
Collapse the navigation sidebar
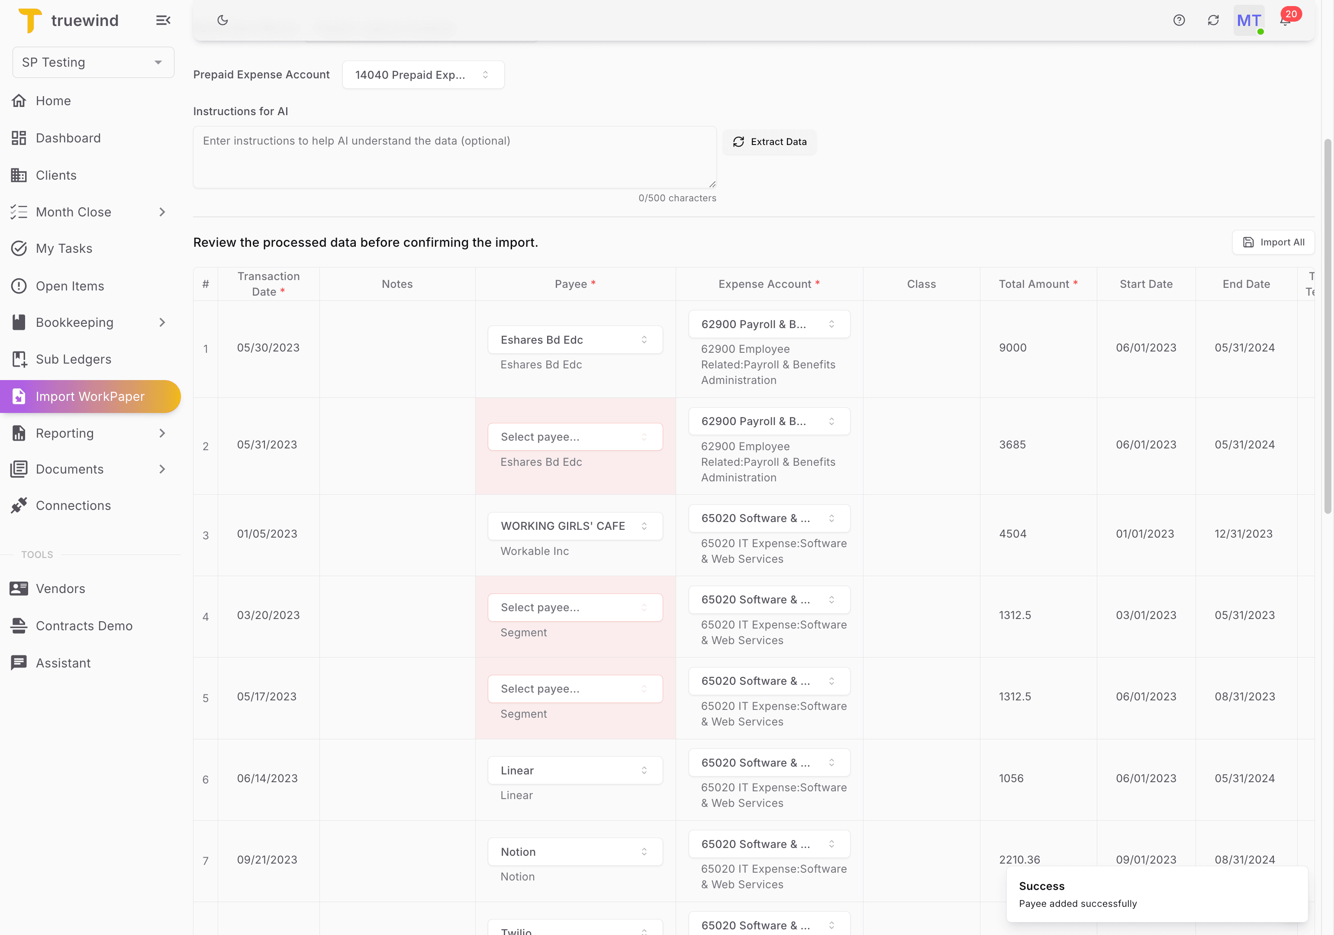coord(163,20)
